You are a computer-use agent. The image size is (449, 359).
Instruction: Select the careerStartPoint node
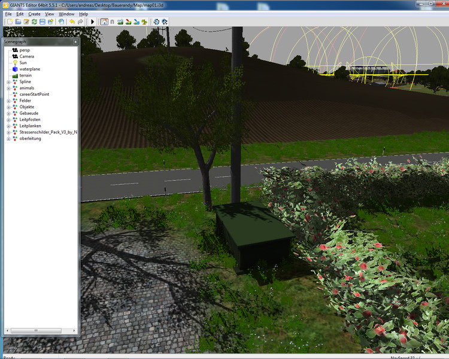pos(34,94)
